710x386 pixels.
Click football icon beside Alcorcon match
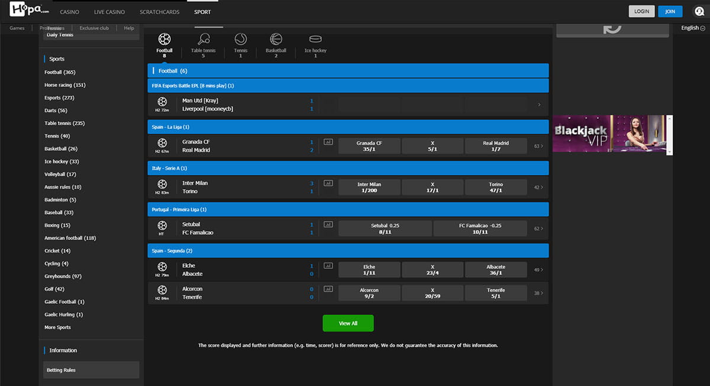(x=162, y=290)
